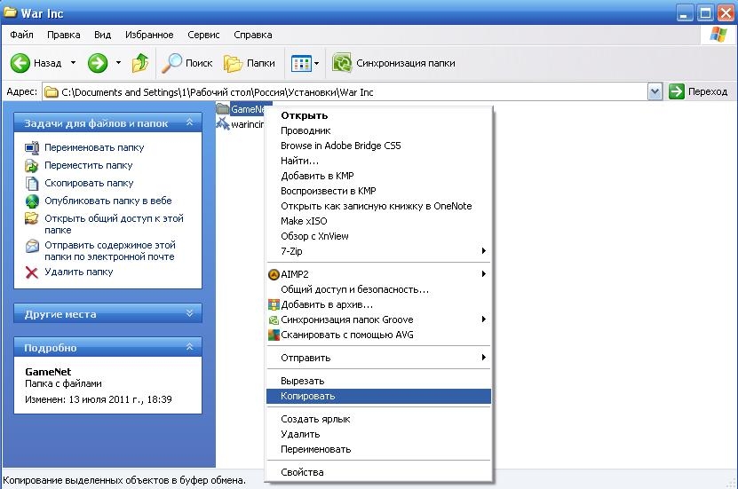Image resolution: width=738 pixels, height=489 pixels.
Task: Click the Скопировать папку icon
Action: [x=32, y=184]
